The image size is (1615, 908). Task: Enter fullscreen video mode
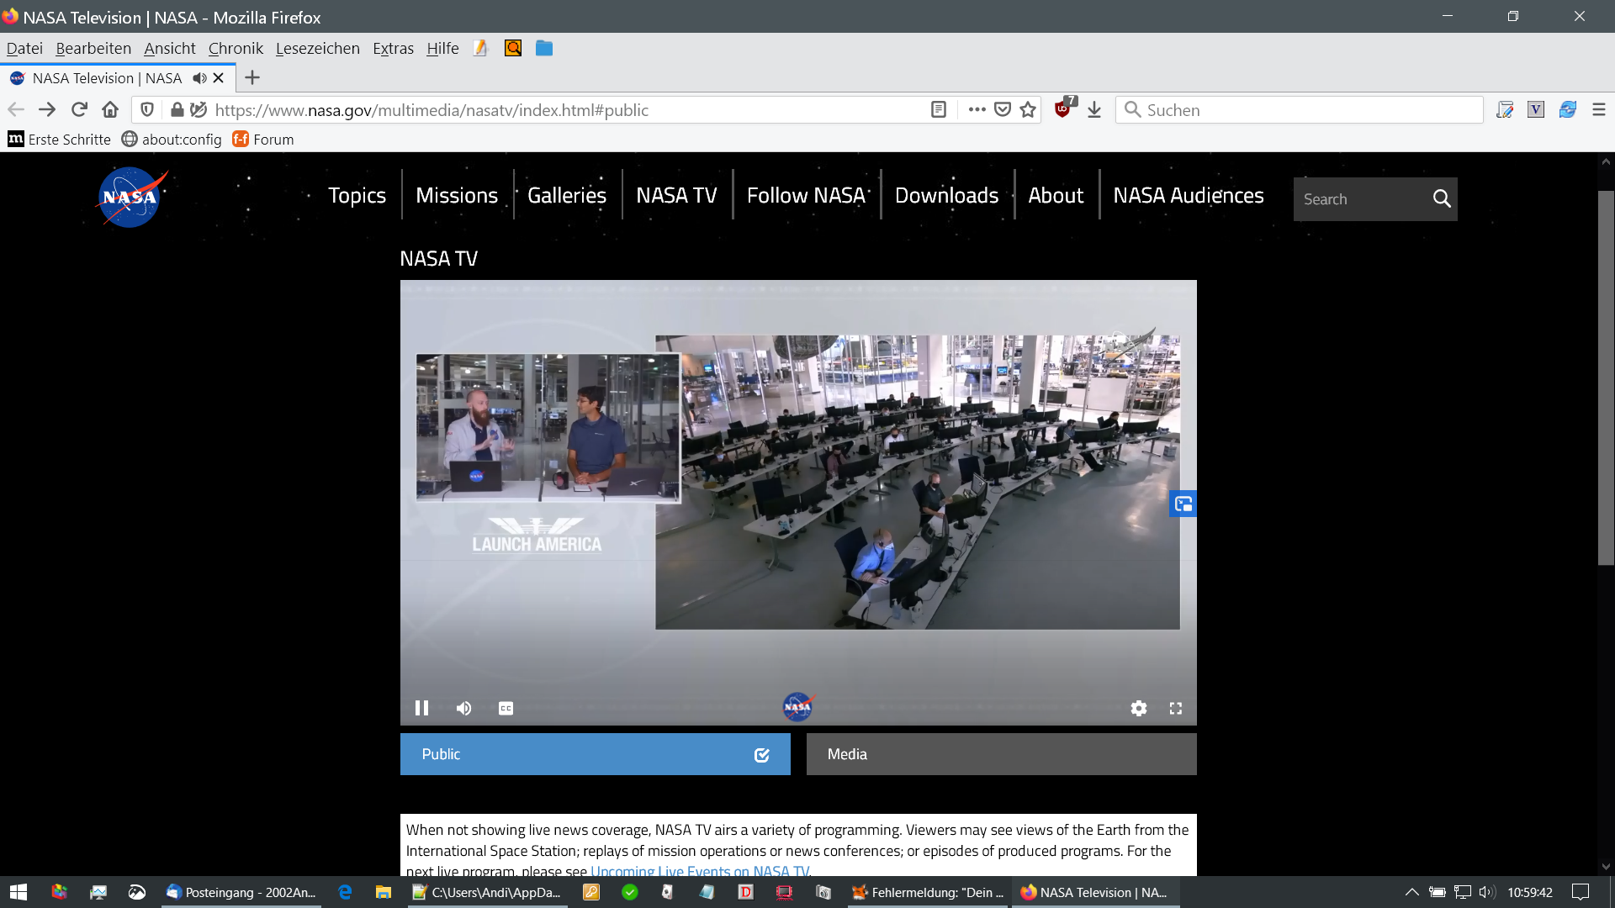click(x=1175, y=708)
